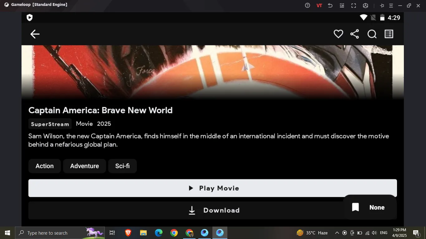The height and width of the screenshot is (239, 426).
Task: Expand Windows system tray hidden icons
Action: 337,233
